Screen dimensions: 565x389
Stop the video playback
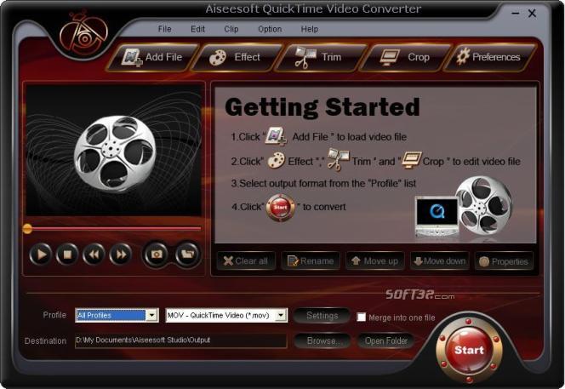[67, 255]
